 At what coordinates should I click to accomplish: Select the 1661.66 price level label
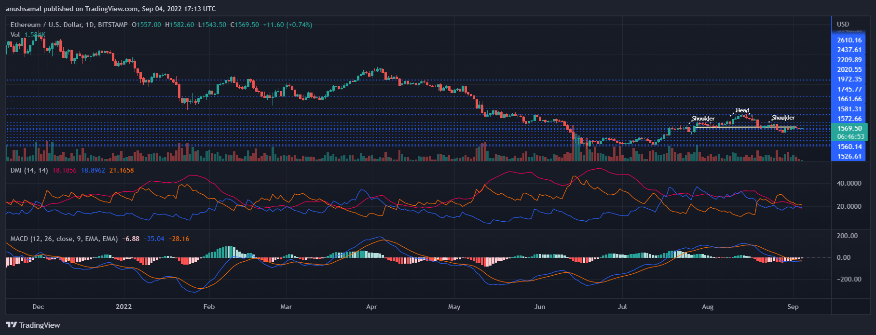pos(849,99)
